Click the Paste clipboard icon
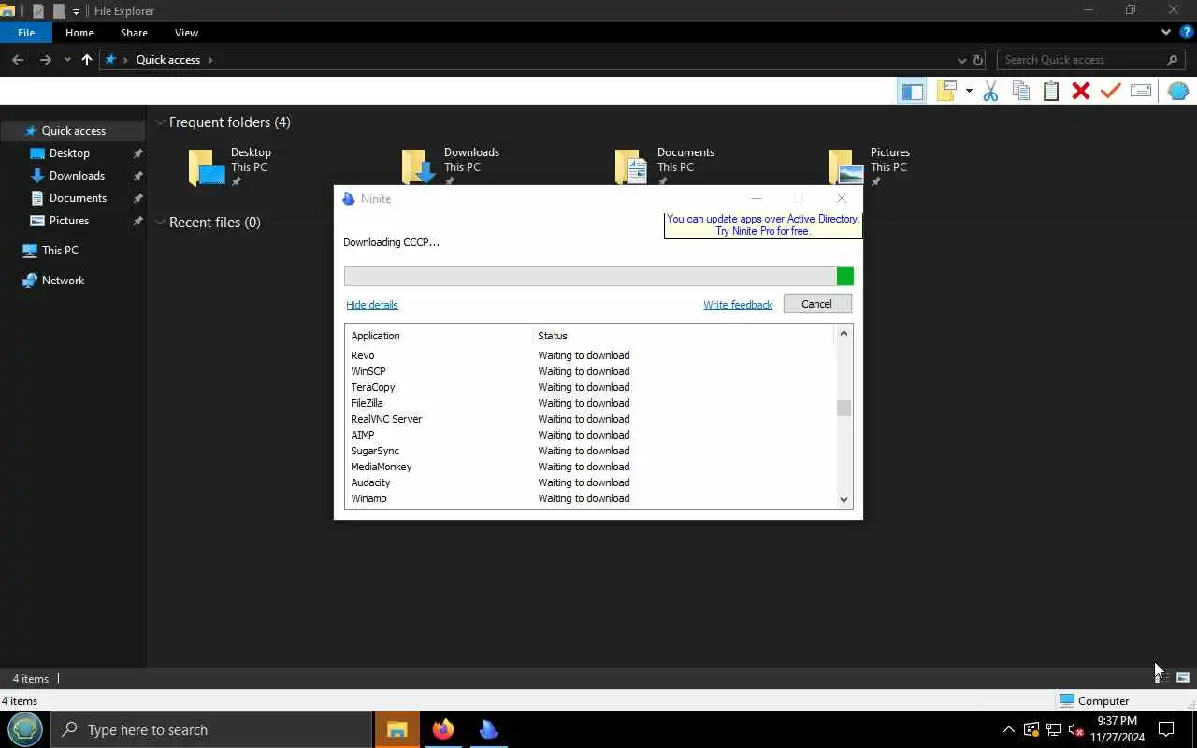 click(1051, 91)
